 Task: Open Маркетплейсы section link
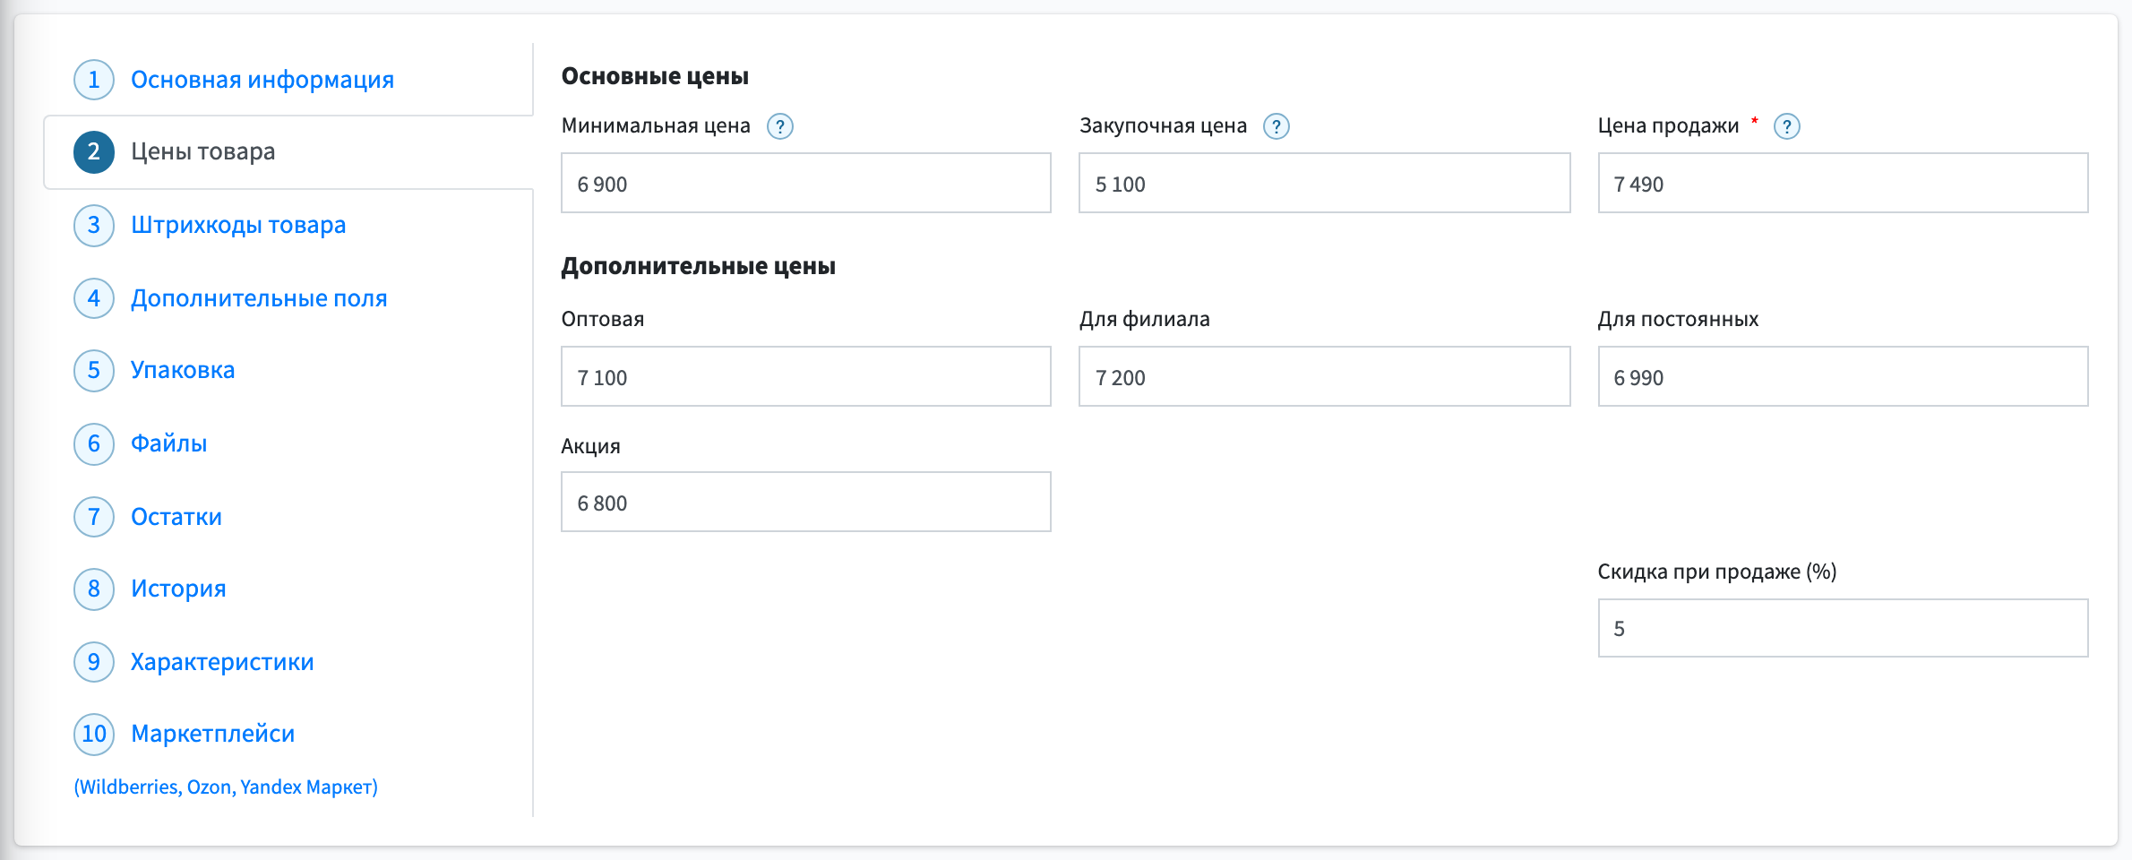coord(213,734)
